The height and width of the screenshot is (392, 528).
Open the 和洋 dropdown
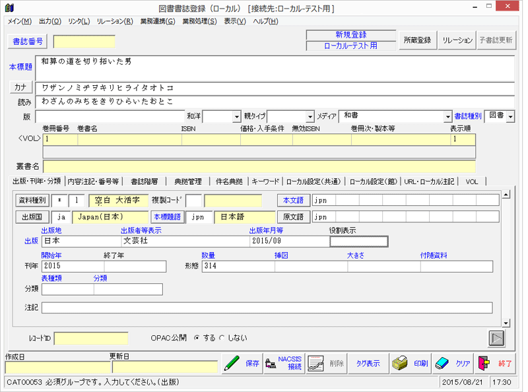point(238,117)
